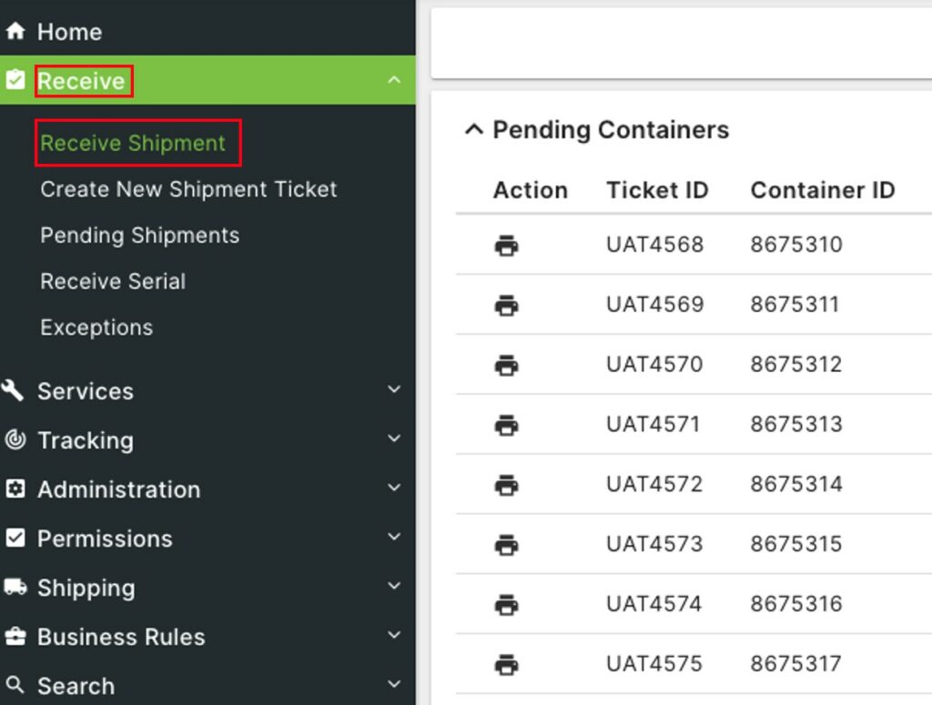Collapse the Receive menu chevron
This screenshot has width=932, height=705.
394,80
